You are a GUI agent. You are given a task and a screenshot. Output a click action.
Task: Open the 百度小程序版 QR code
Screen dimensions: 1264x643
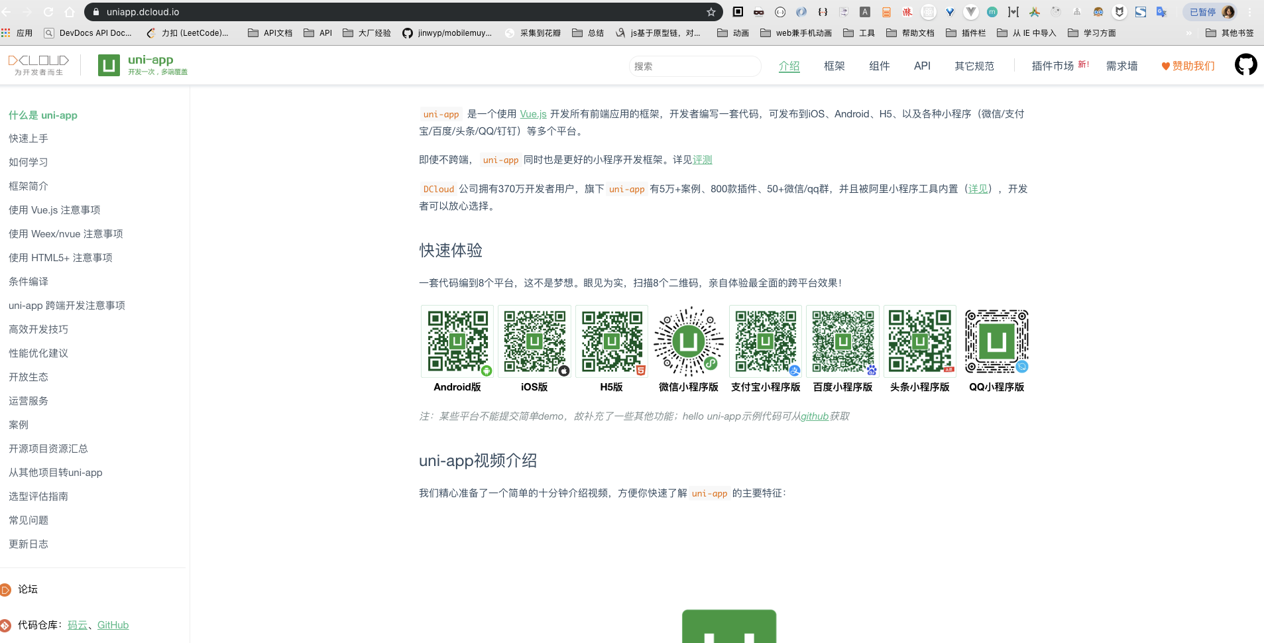pos(843,341)
